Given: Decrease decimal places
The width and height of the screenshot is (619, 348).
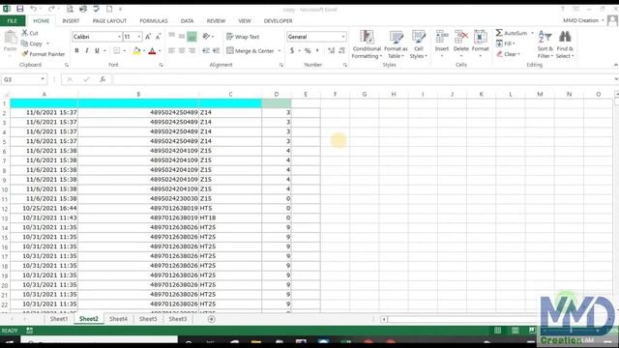Looking at the screenshot, I should [341, 50].
